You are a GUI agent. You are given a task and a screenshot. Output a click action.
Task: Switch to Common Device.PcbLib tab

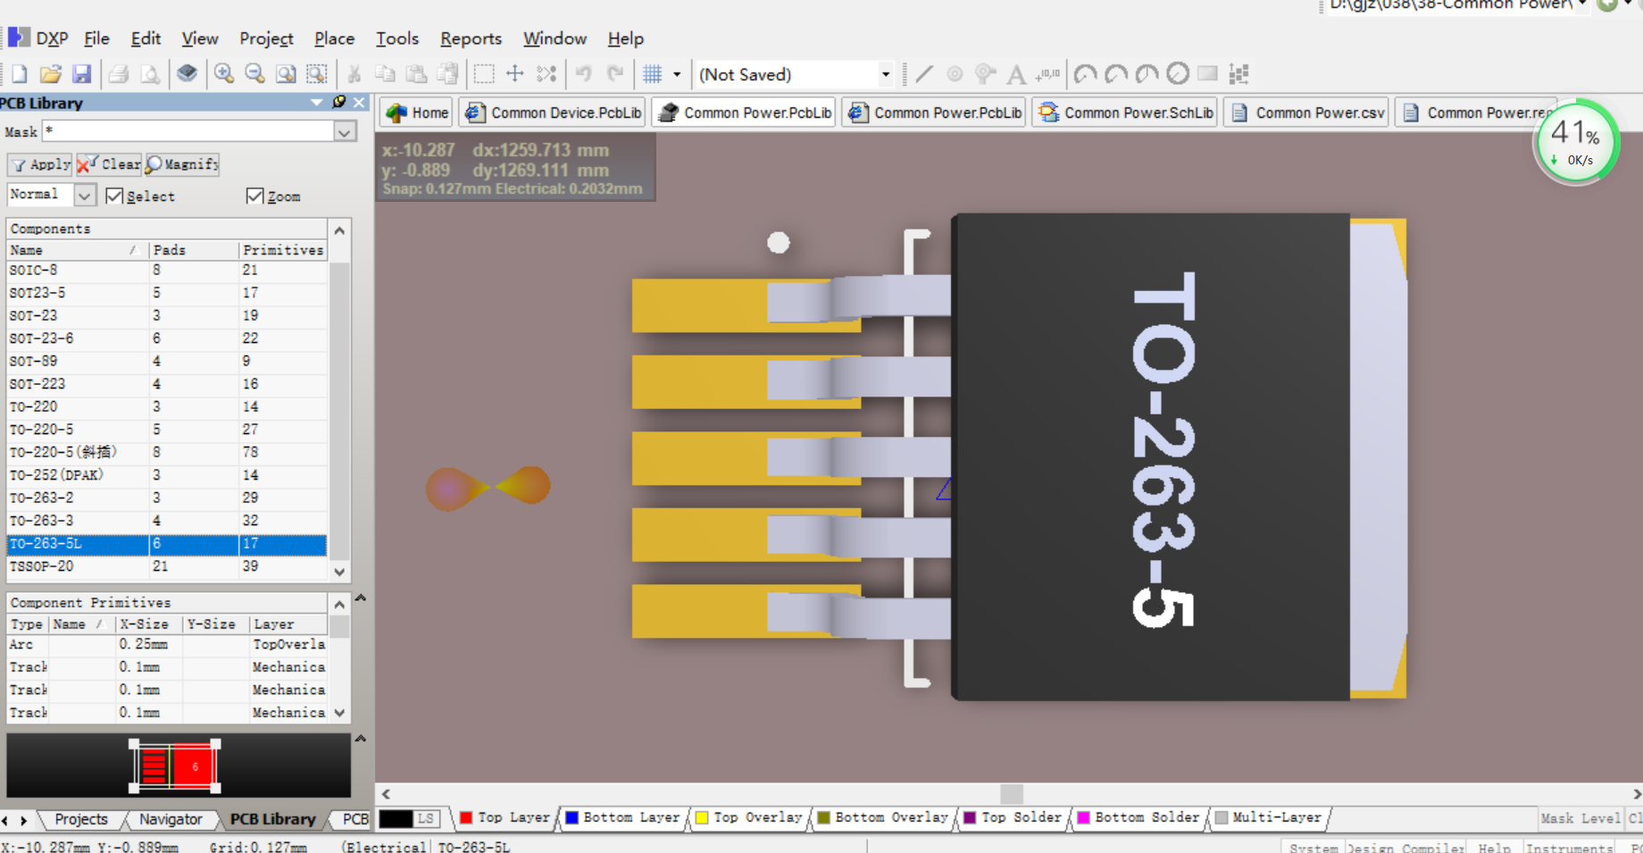[553, 113]
